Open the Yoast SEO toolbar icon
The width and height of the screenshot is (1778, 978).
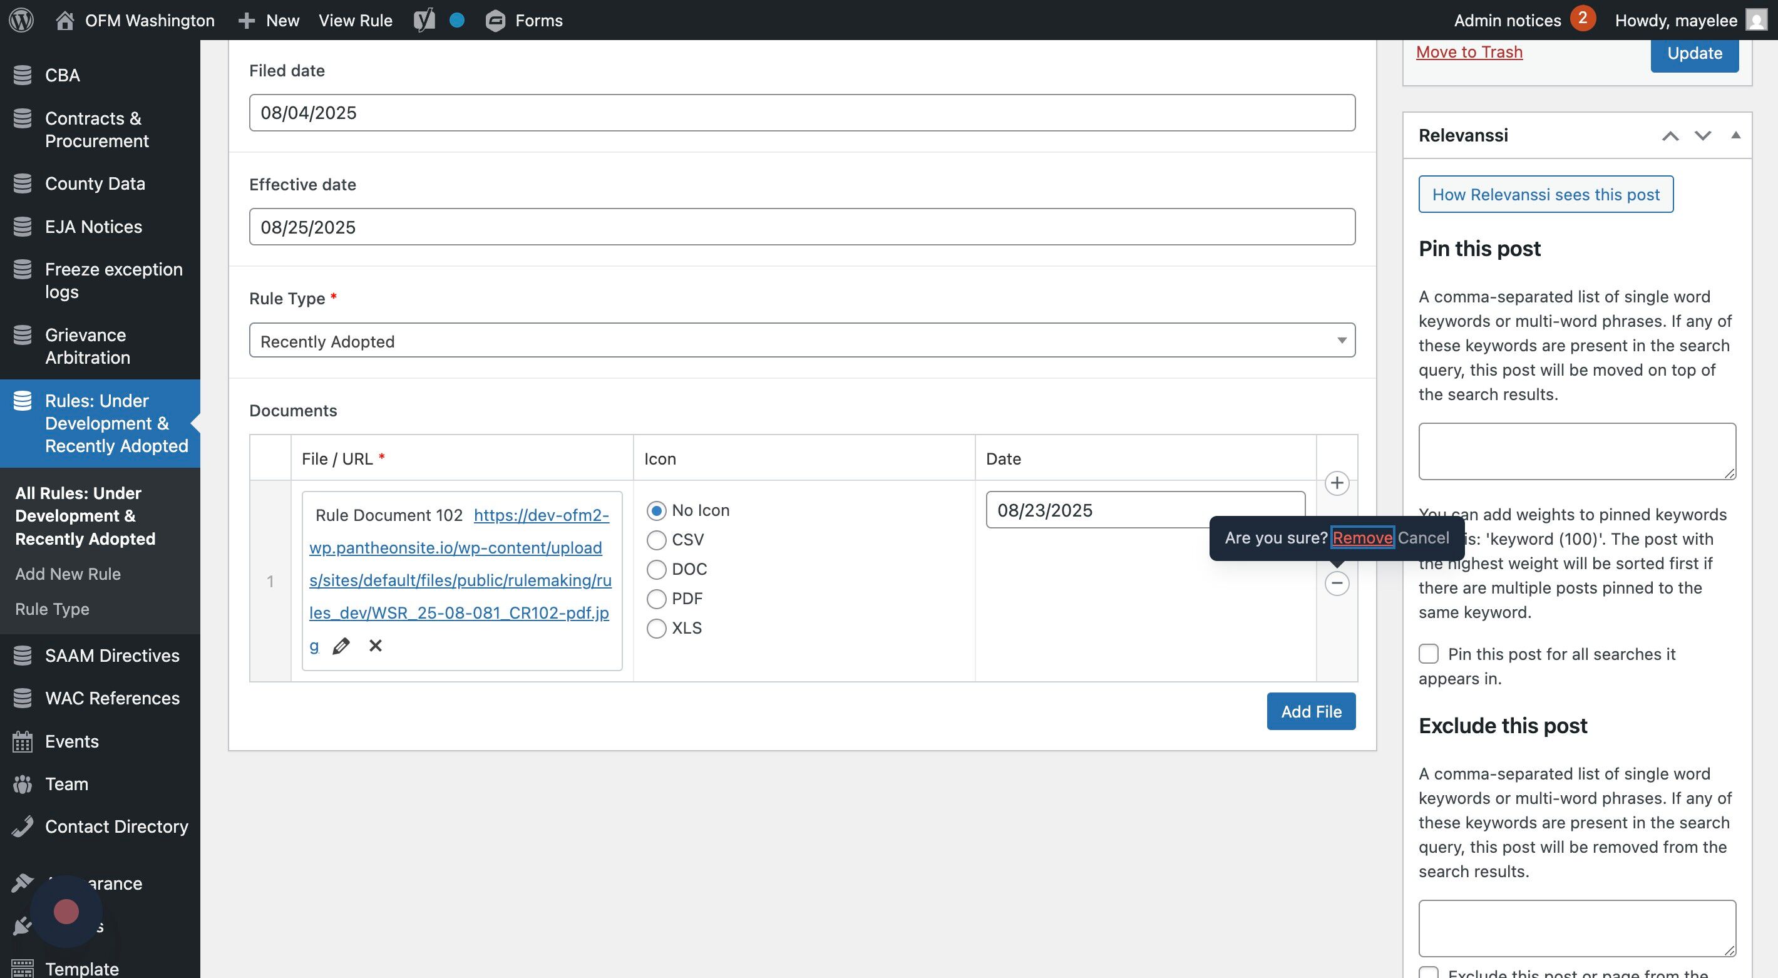[424, 20]
